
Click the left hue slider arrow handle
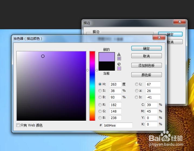tap(88, 70)
